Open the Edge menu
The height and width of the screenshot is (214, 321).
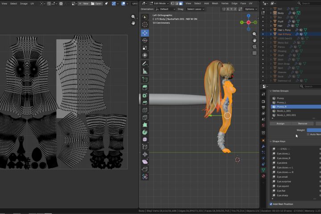pyautogui.click(x=235, y=4)
